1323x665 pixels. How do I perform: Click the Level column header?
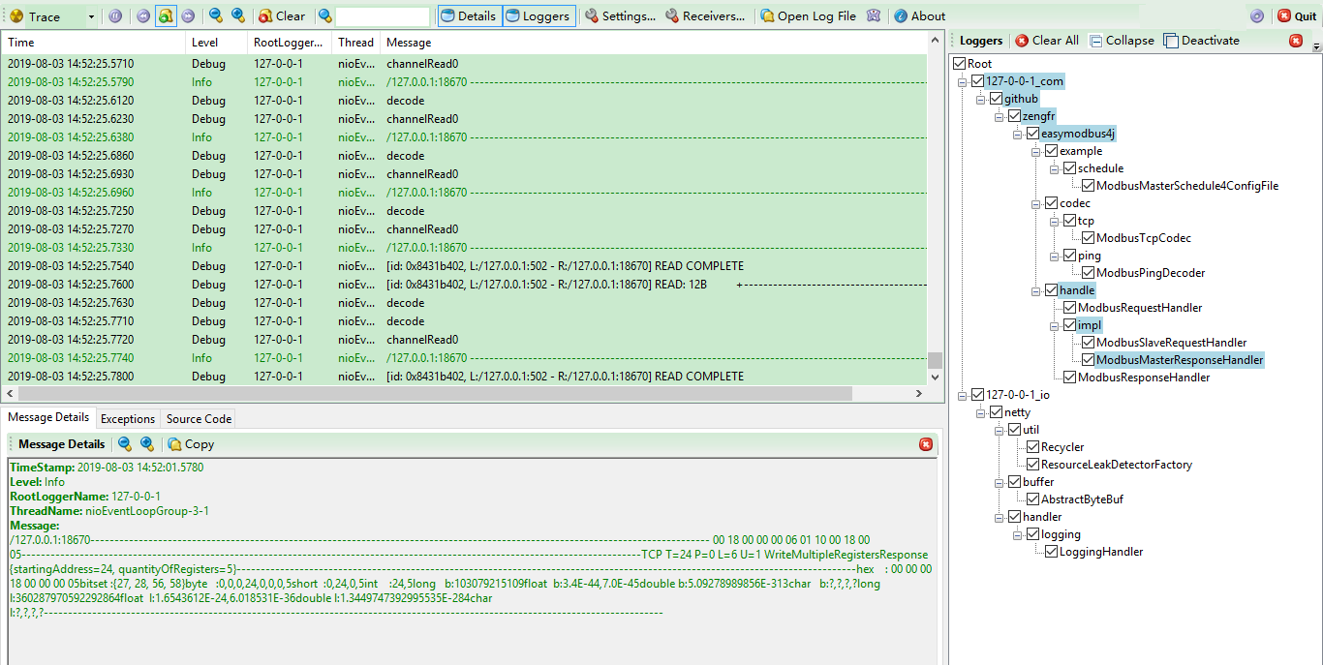click(x=216, y=43)
